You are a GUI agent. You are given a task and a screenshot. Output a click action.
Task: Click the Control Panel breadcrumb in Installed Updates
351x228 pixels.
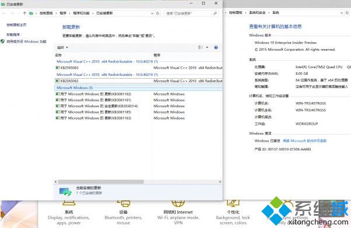pyautogui.click(x=46, y=13)
